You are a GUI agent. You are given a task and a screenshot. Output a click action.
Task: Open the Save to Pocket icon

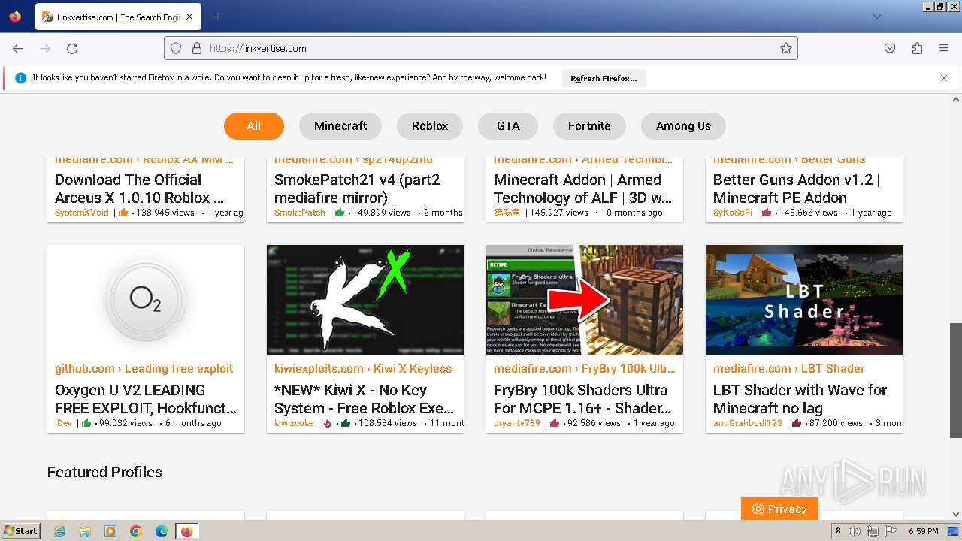pos(890,48)
